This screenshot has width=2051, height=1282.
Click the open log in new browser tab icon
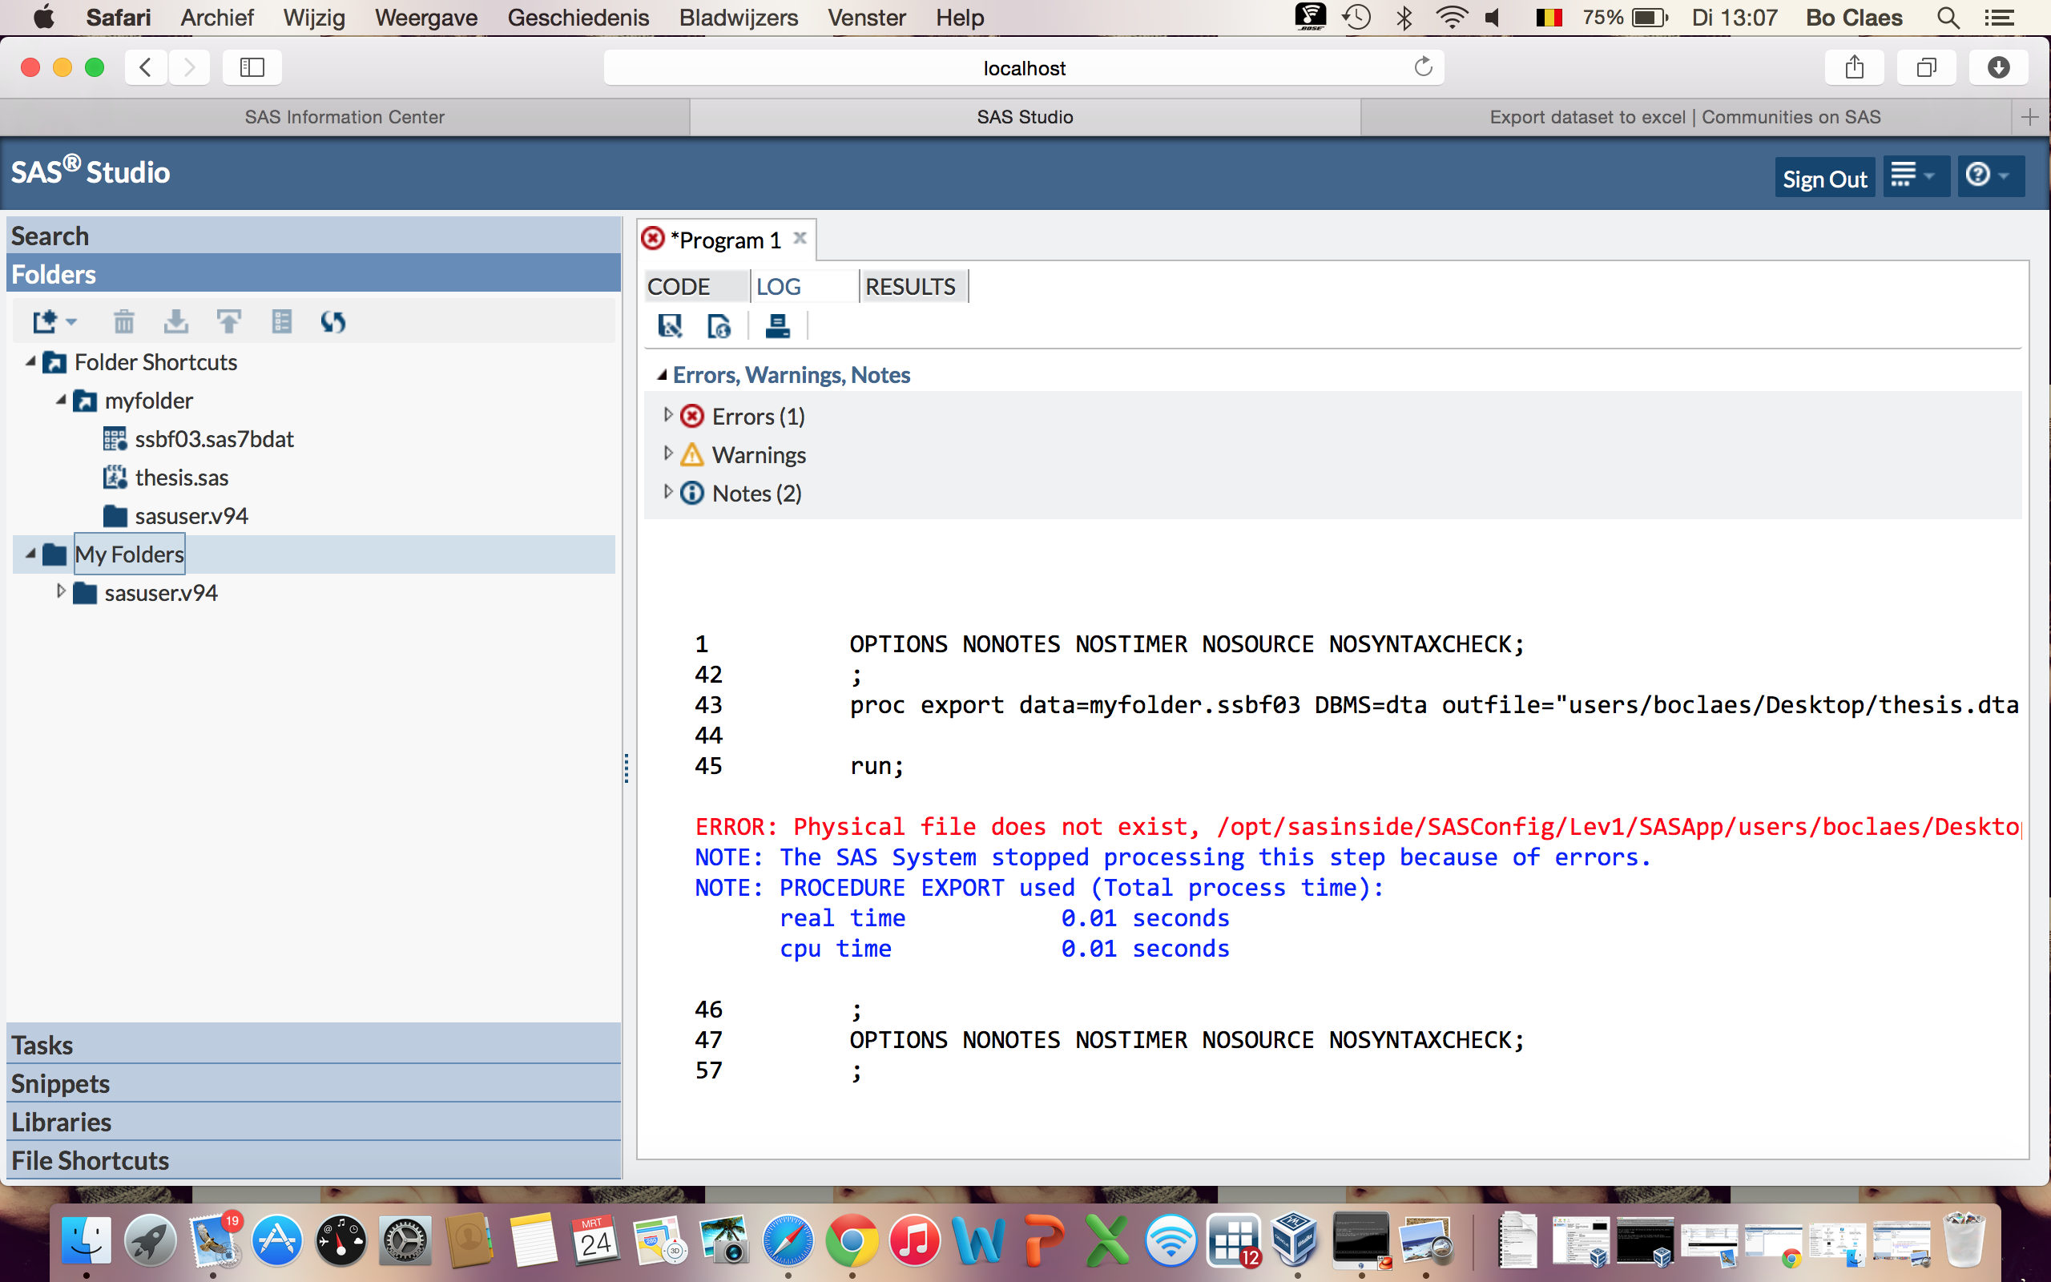point(719,326)
